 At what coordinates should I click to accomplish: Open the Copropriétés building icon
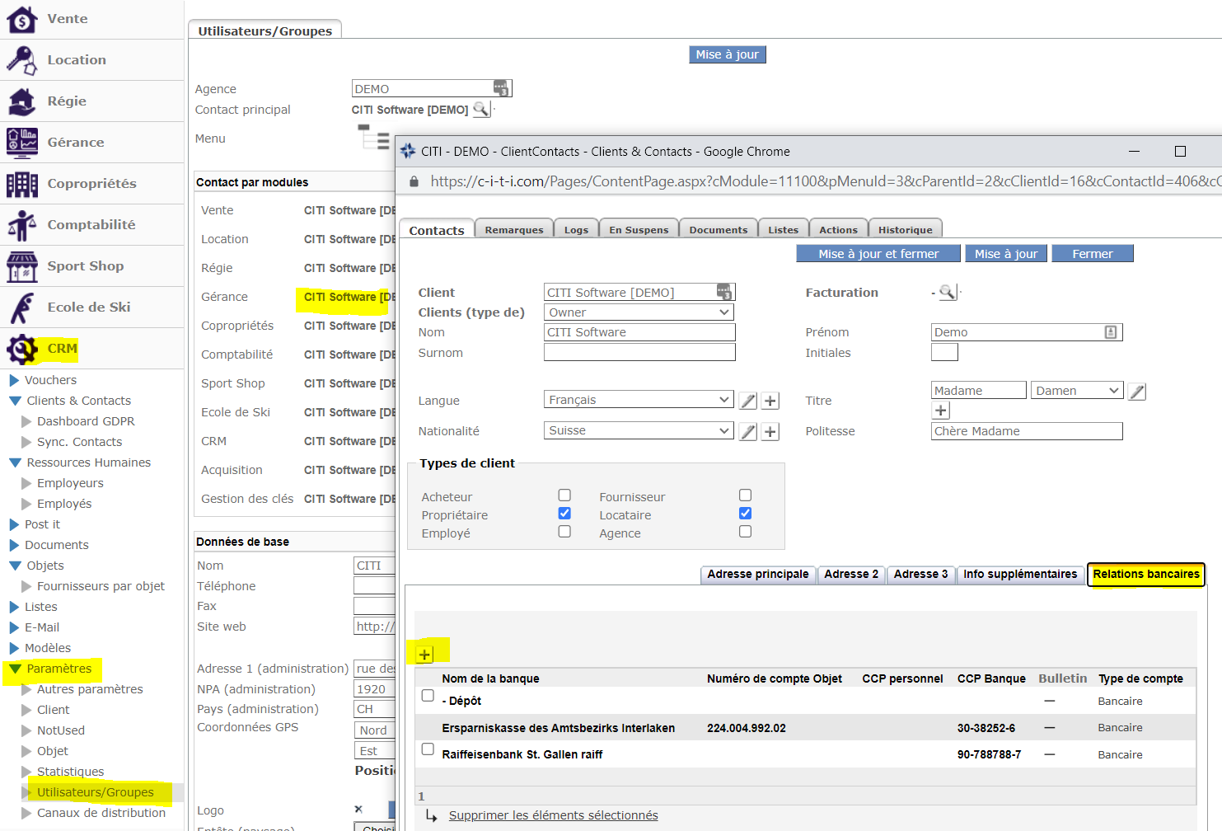22,183
